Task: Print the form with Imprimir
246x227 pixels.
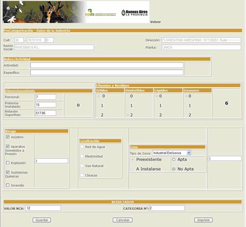Action: point(203,220)
